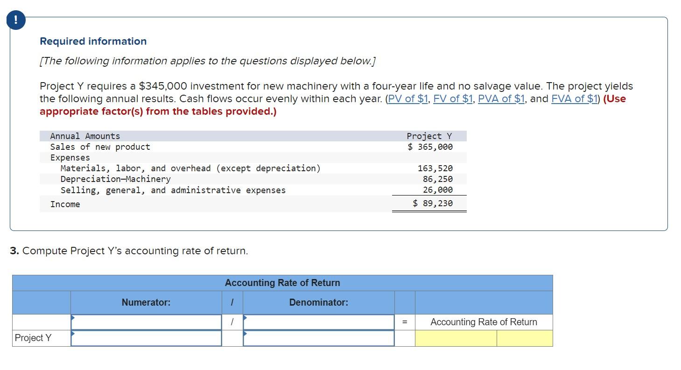
Task: Click the first yellow accounting rate of return cell
Action: point(456,338)
